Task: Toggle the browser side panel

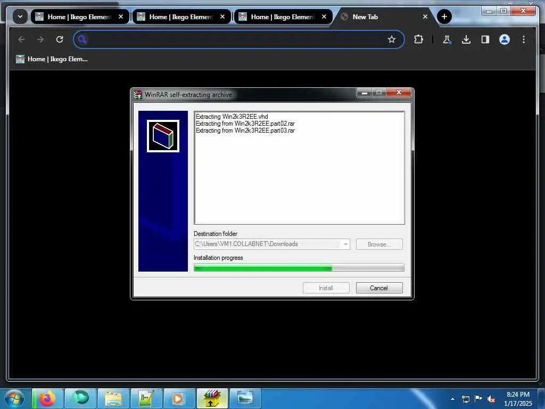Action: click(x=485, y=39)
